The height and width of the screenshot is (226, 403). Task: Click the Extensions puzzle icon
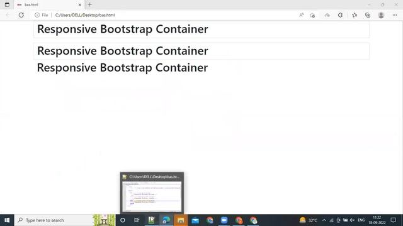click(x=340, y=15)
